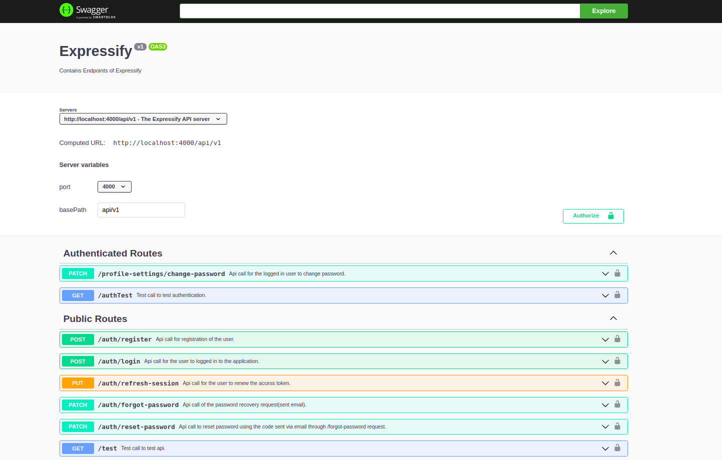This screenshot has height=460, width=722.
Task: Open the port 4000 dropdown
Action: coord(115,186)
